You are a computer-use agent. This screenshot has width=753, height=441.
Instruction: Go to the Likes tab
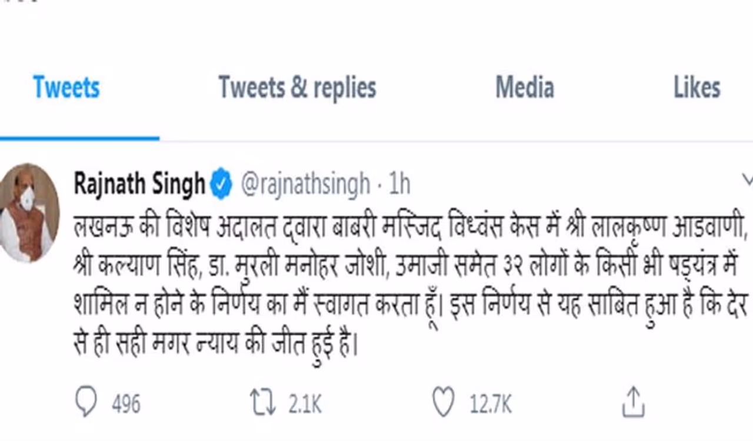click(697, 88)
